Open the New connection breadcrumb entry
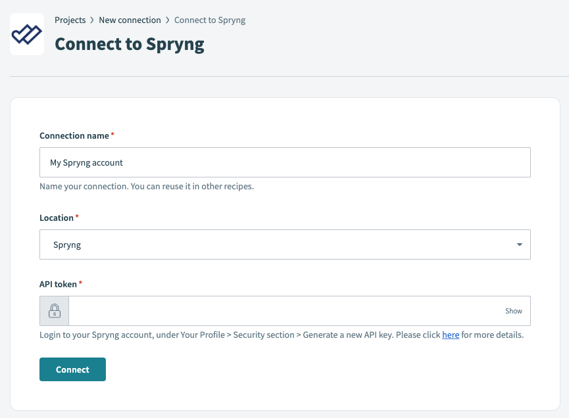The image size is (569, 418). pyautogui.click(x=130, y=20)
